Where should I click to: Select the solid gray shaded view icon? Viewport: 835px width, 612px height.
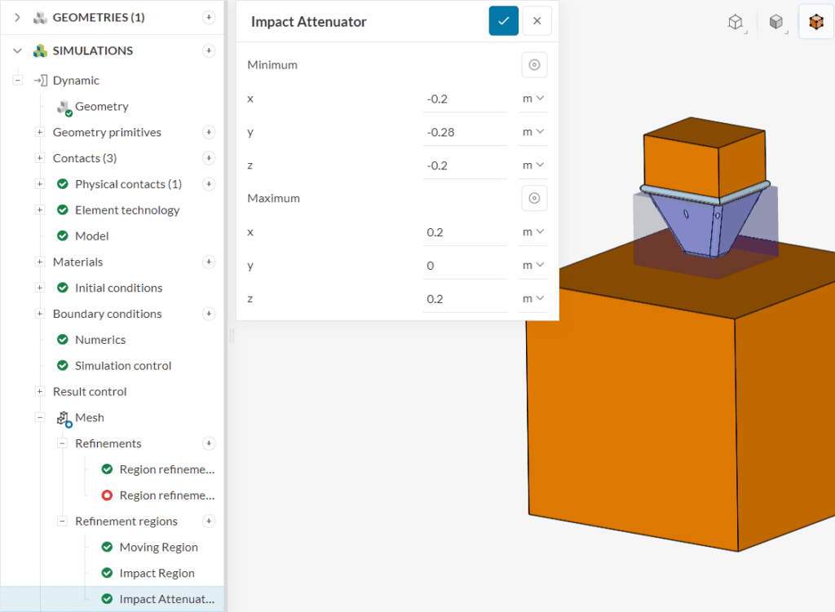775,22
